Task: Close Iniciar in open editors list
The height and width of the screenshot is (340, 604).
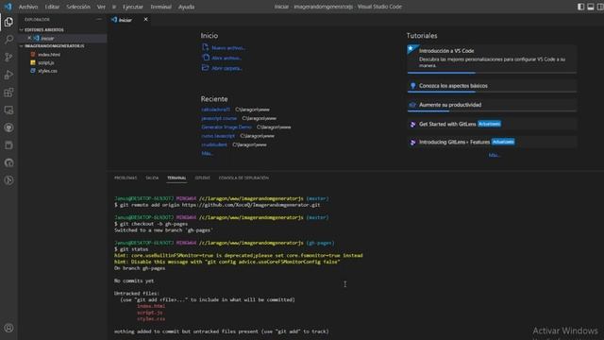Action: (29, 38)
